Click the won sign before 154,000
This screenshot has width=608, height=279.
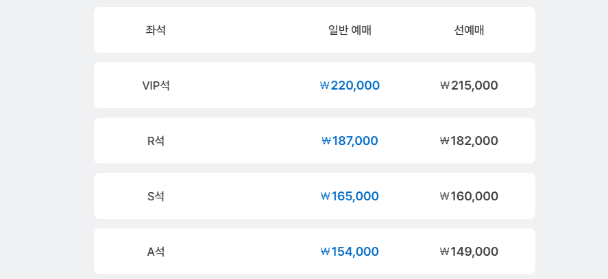click(x=326, y=252)
